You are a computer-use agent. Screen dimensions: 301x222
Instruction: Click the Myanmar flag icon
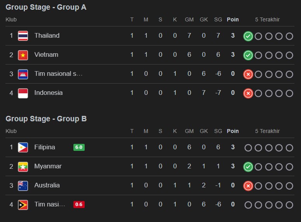(x=23, y=166)
